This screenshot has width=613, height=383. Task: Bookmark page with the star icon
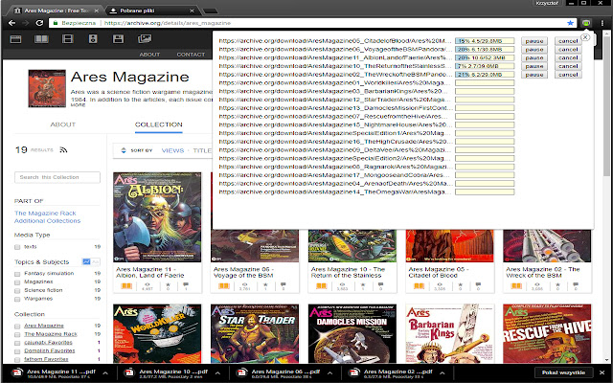click(x=571, y=23)
